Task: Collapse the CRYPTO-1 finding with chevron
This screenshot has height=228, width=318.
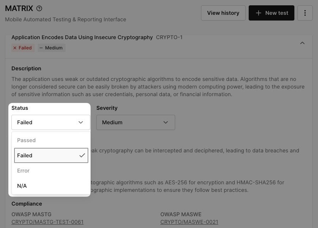Action: 302,43
